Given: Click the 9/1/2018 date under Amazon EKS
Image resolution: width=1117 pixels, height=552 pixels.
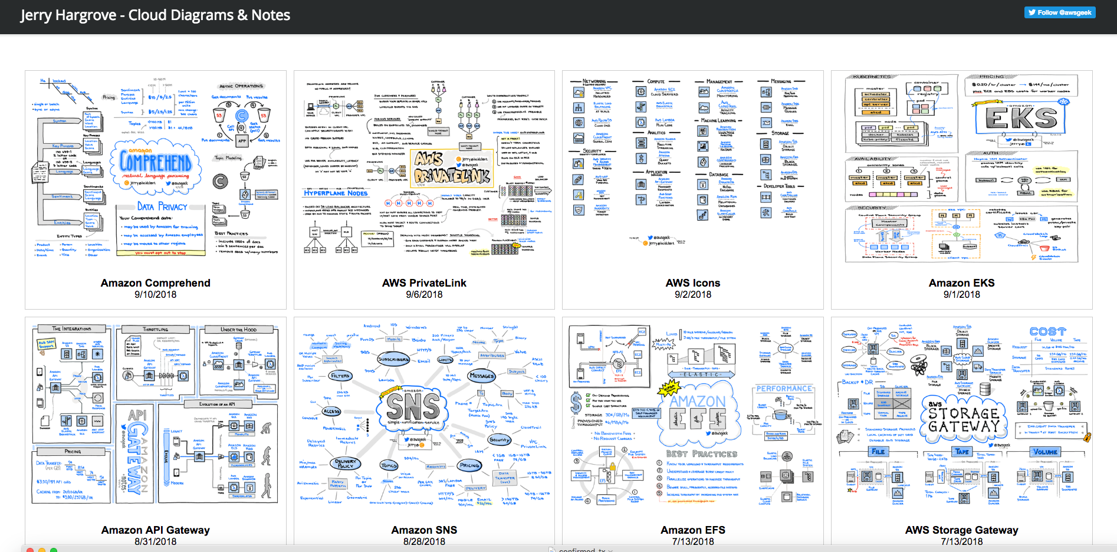Looking at the screenshot, I should [x=962, y=294].
